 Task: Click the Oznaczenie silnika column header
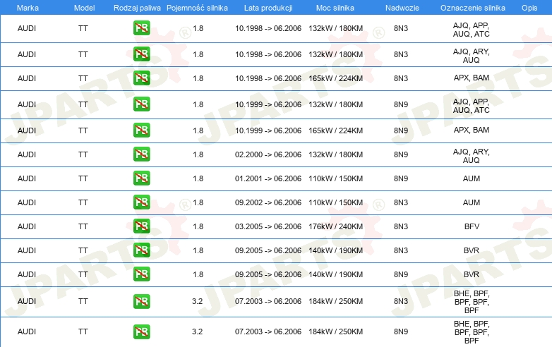pyautogui.click(x=472, y=8)
